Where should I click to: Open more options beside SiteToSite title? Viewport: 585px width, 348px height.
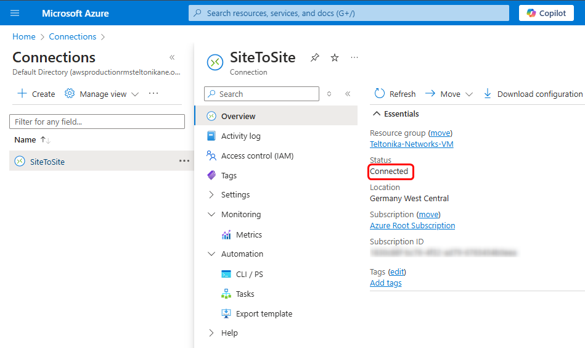(354, 57)
